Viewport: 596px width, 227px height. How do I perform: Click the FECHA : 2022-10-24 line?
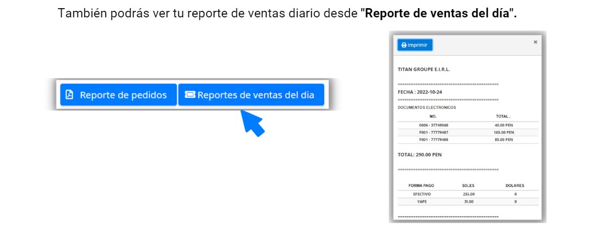tap(420, 92)
